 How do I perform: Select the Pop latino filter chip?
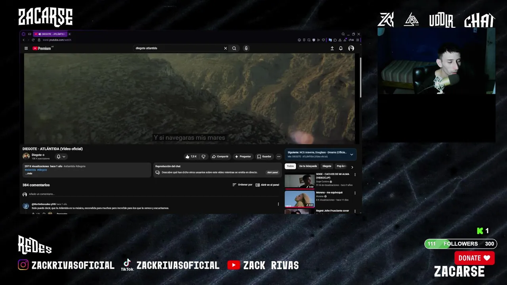pyautogui.click(x=341, y=166)
